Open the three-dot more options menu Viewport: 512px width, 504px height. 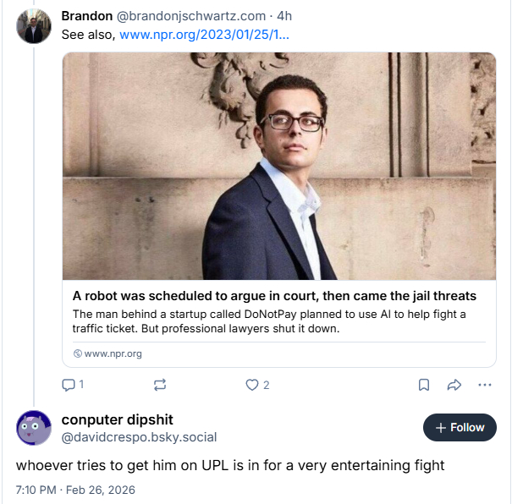tap(485, 385)
